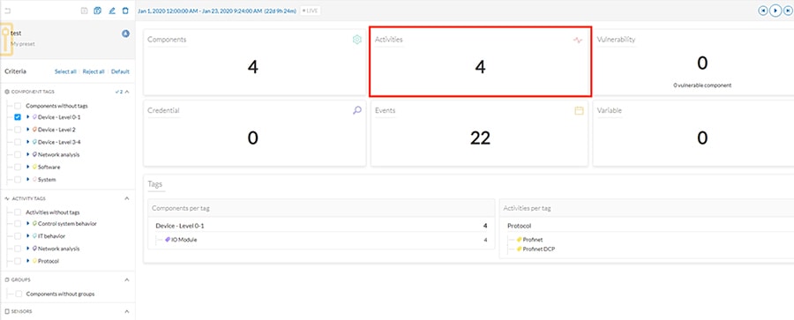Expand the Device - Level 0-1 tree arrow
The image size is (794, 320).
click(28, 117)
